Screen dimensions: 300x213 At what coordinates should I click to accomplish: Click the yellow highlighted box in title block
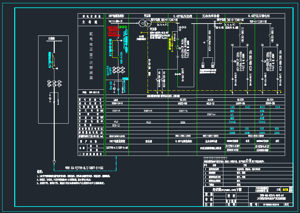pos(285,190)
